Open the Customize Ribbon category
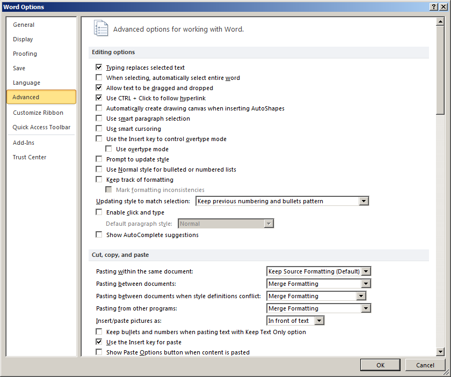This screenshot has width=451, height=377. click(x=38, y=113)
